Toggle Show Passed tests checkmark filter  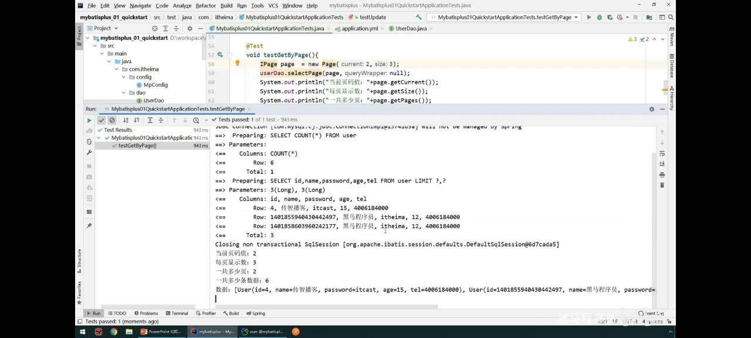pos(102,120)
